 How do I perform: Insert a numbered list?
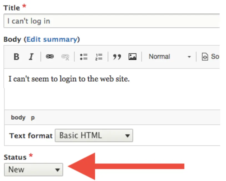click(99, 56)
